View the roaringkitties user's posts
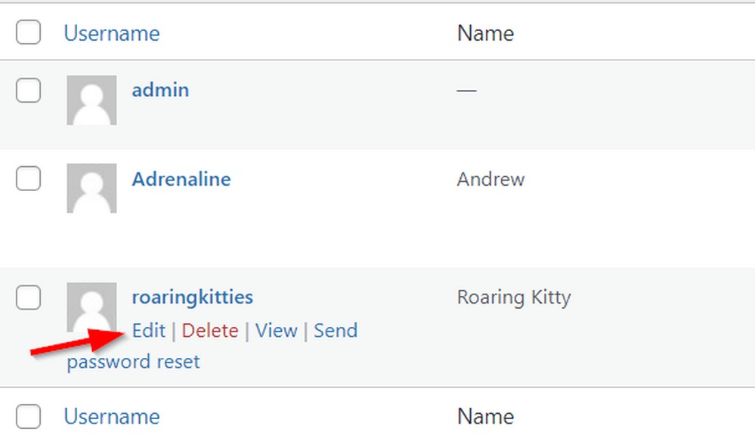Image resolution: width=755 pixels, height=444 pixels. [277, 331]
